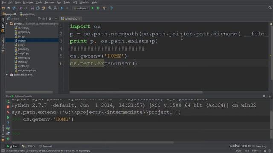The image size is (273, 153).
Task: Stop the console with red square
Action: pos(8,107)
